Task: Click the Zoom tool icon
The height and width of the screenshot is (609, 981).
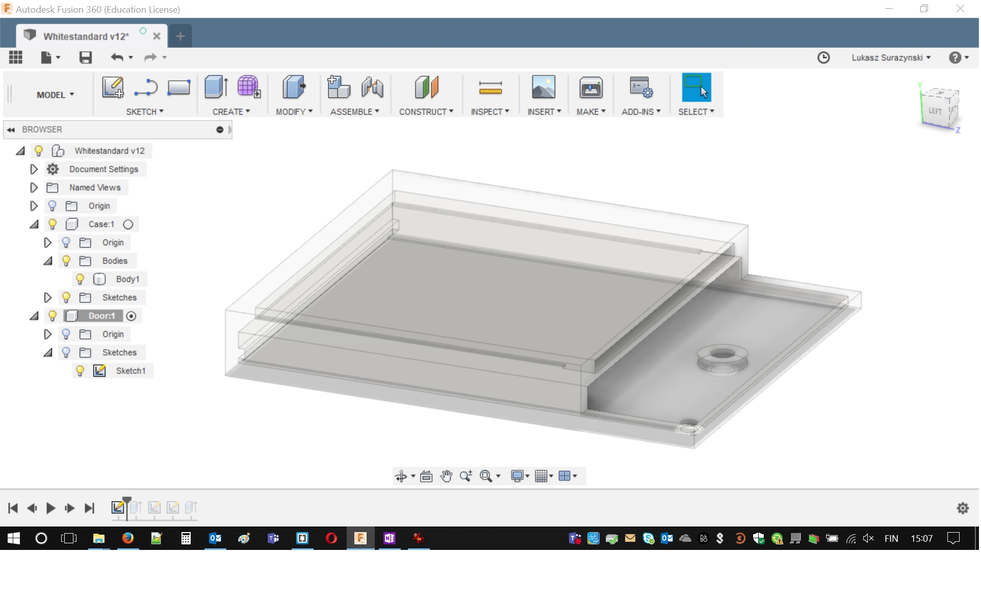Action: [x=466, y=477]
